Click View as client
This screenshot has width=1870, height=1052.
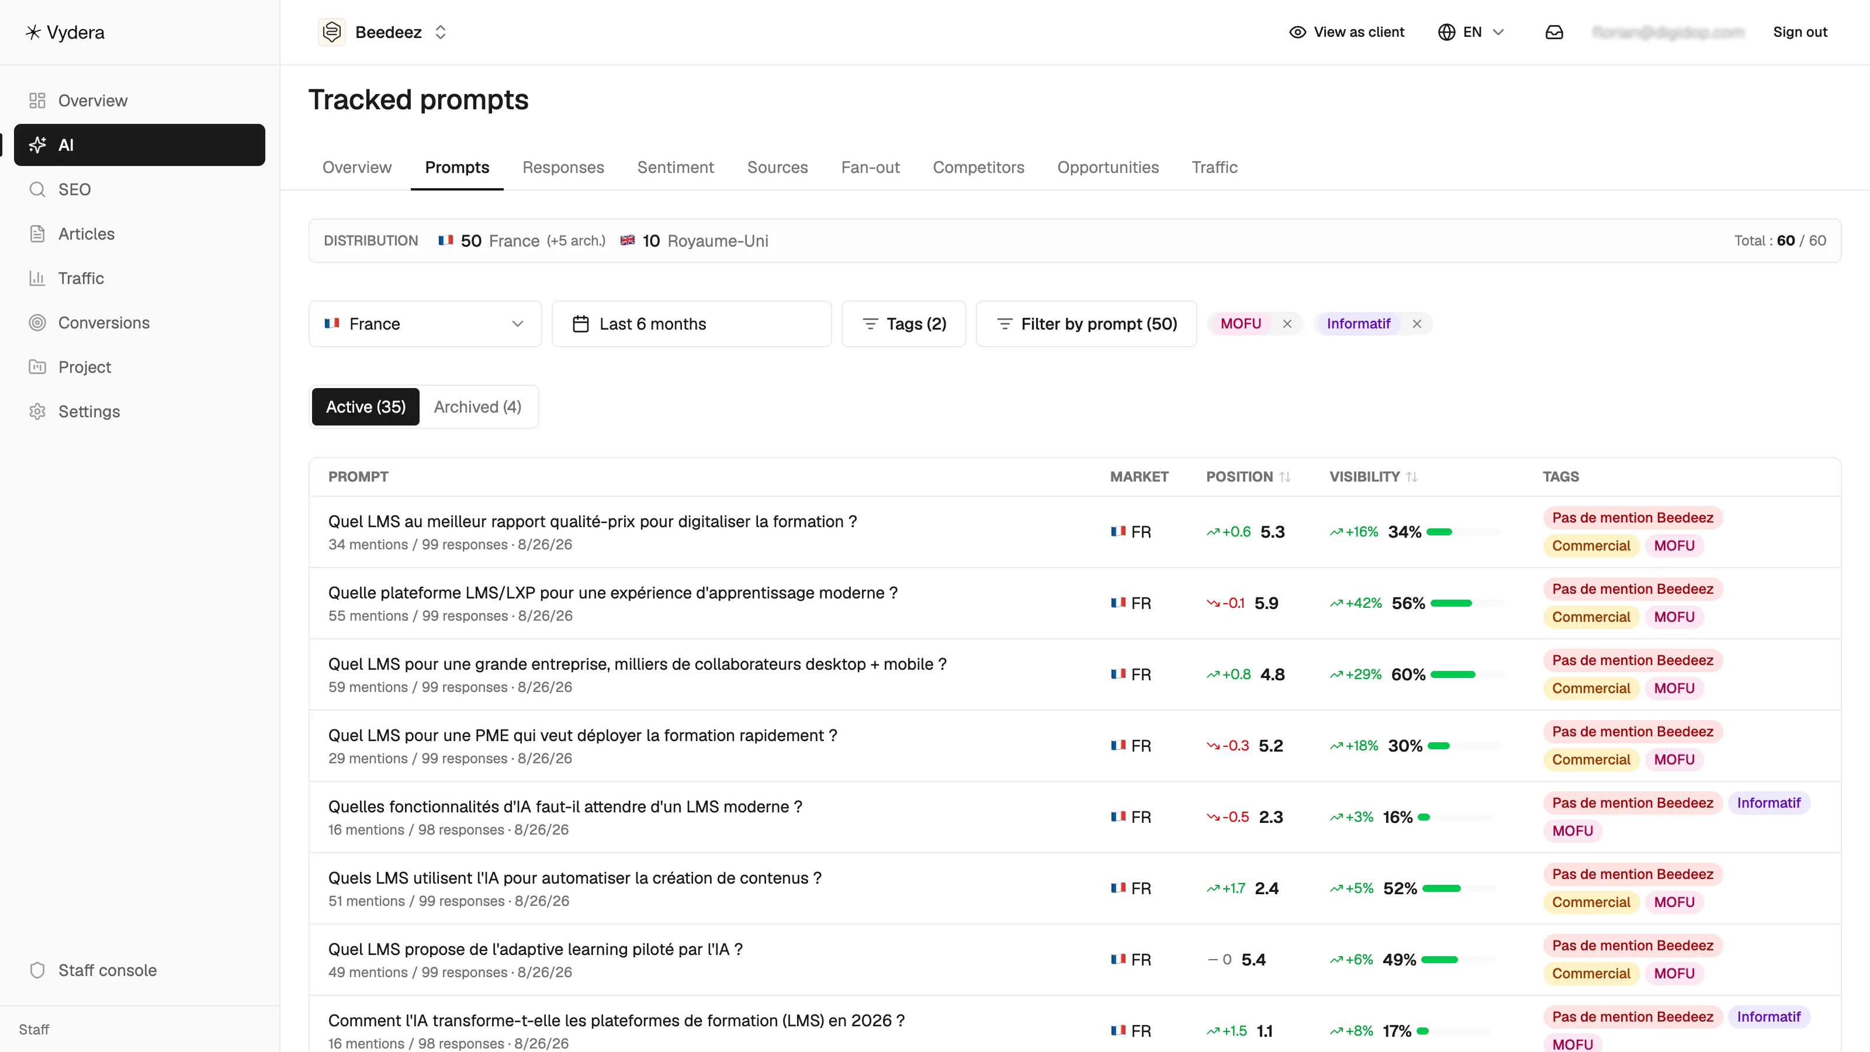pyautogui.click(x=1346, y=32)
